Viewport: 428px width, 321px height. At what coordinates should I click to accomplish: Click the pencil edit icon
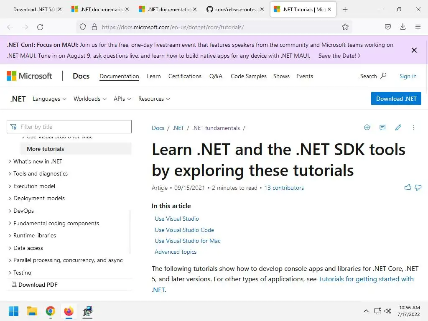[398, 127]
